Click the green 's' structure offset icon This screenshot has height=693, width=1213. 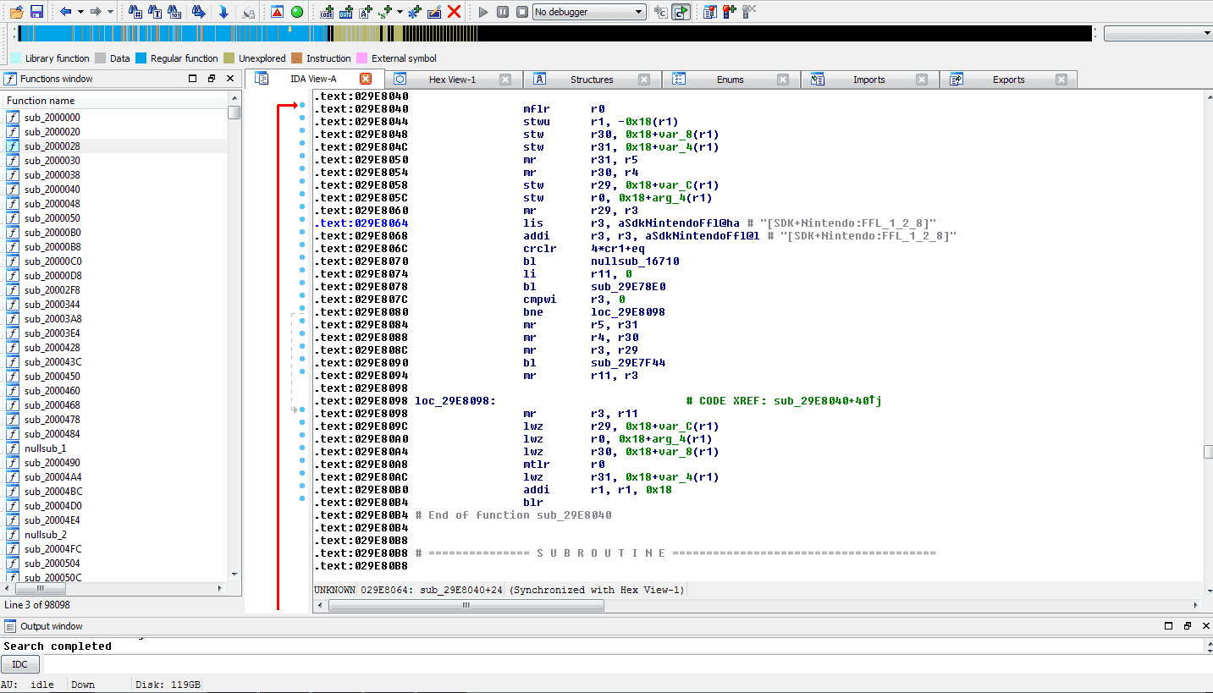click(x=386, y=12)
